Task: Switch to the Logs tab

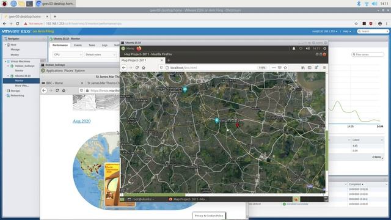Action: [104, 45]
